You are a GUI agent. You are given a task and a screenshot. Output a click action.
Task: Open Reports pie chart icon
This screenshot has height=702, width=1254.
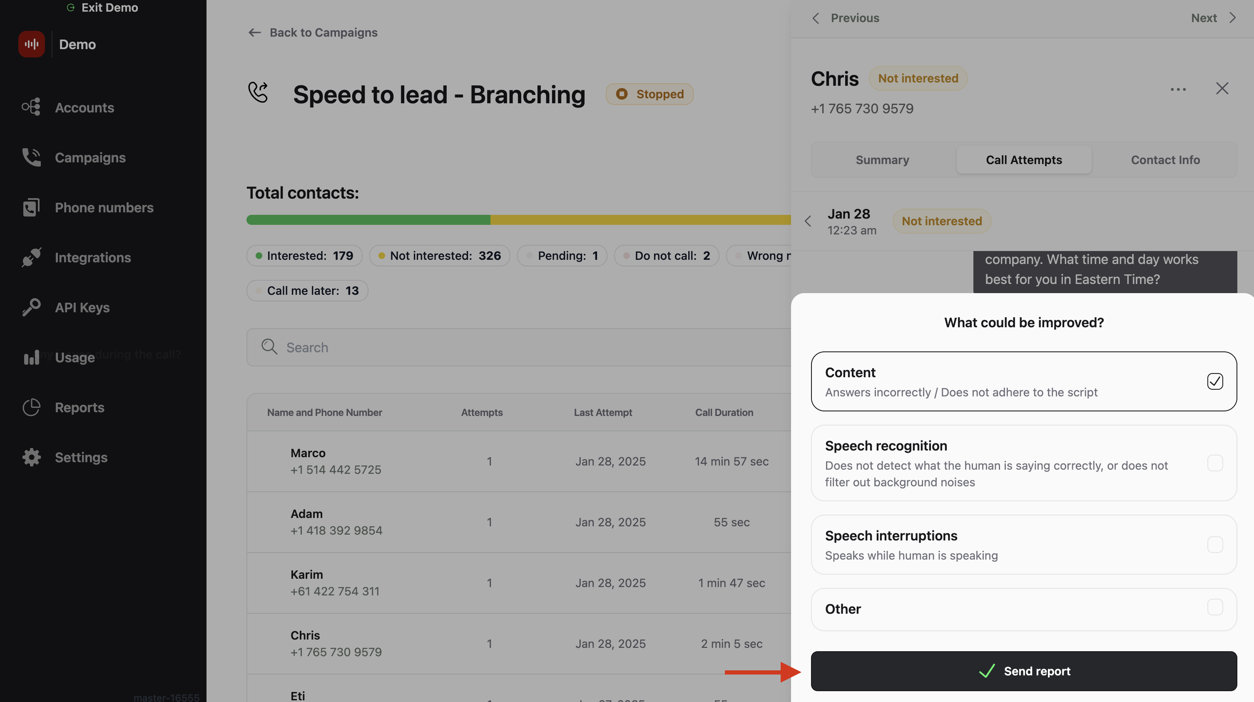[31, 408]
